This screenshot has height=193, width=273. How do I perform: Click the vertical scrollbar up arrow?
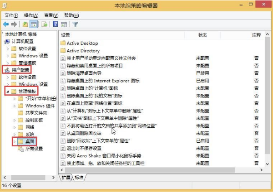[x=268, y=34]
